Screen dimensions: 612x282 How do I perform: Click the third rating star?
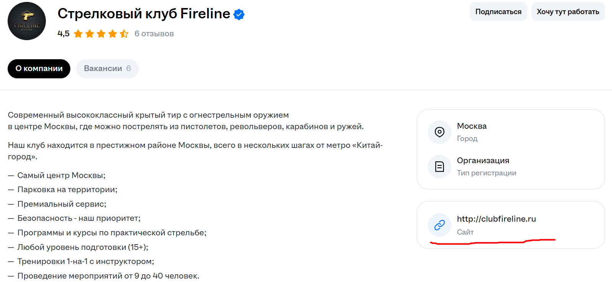[101, 34]
